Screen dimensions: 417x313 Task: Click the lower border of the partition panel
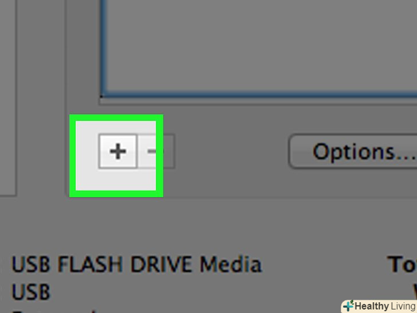tap(290, 197)
